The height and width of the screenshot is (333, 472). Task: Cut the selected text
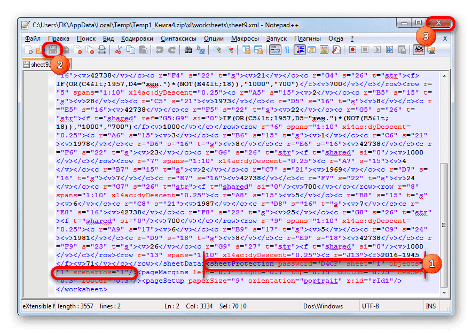(x=119, y=50)
